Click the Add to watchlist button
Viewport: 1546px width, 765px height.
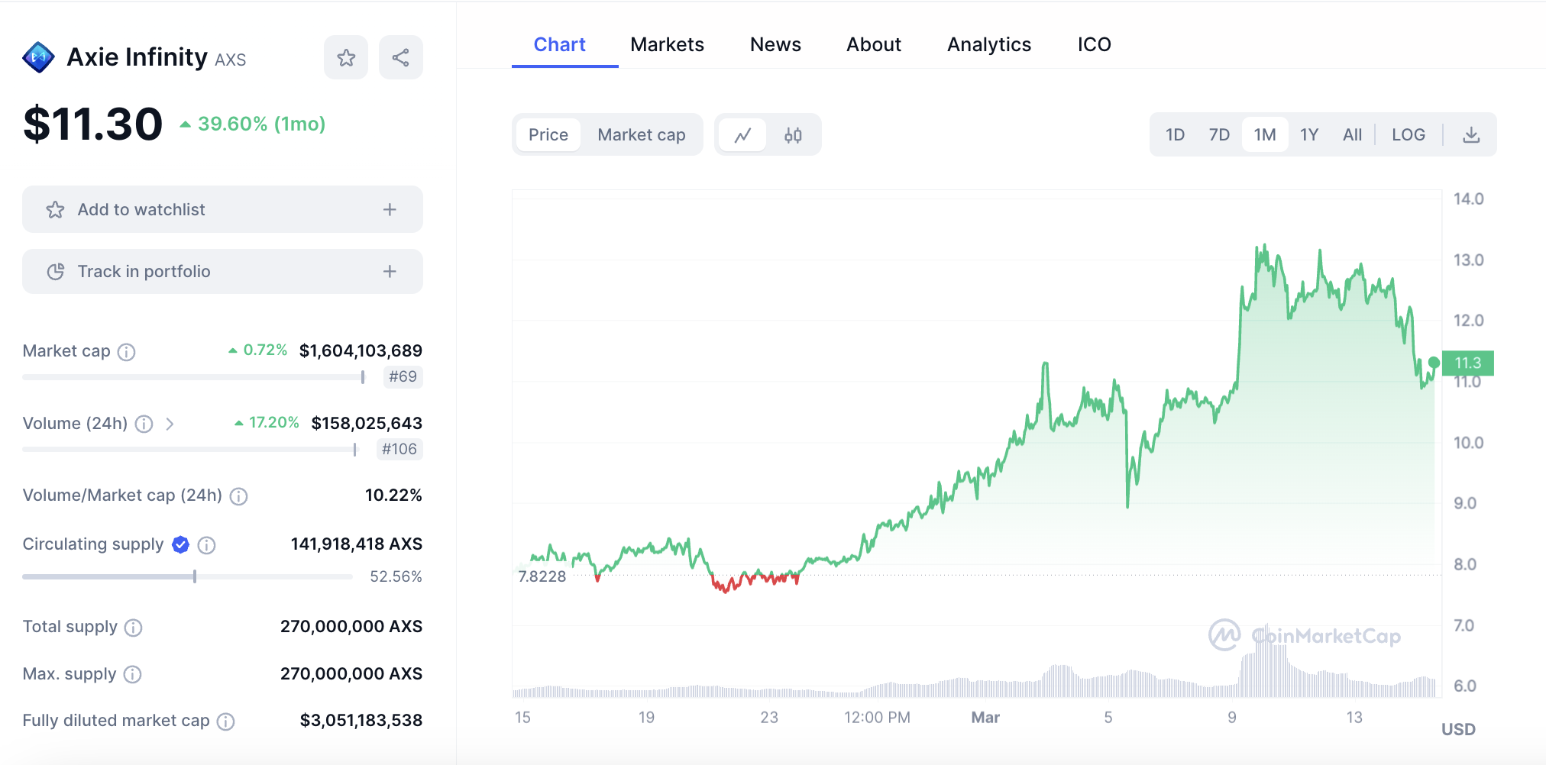(141, 210)
